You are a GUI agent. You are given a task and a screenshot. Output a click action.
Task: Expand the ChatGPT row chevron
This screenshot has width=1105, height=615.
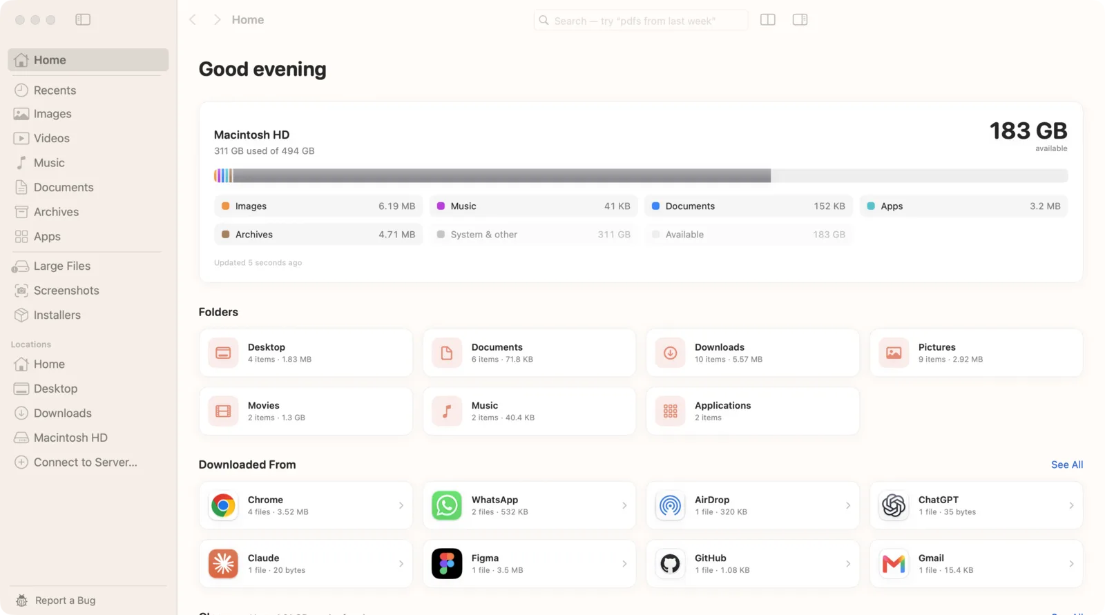point(1071,506)
